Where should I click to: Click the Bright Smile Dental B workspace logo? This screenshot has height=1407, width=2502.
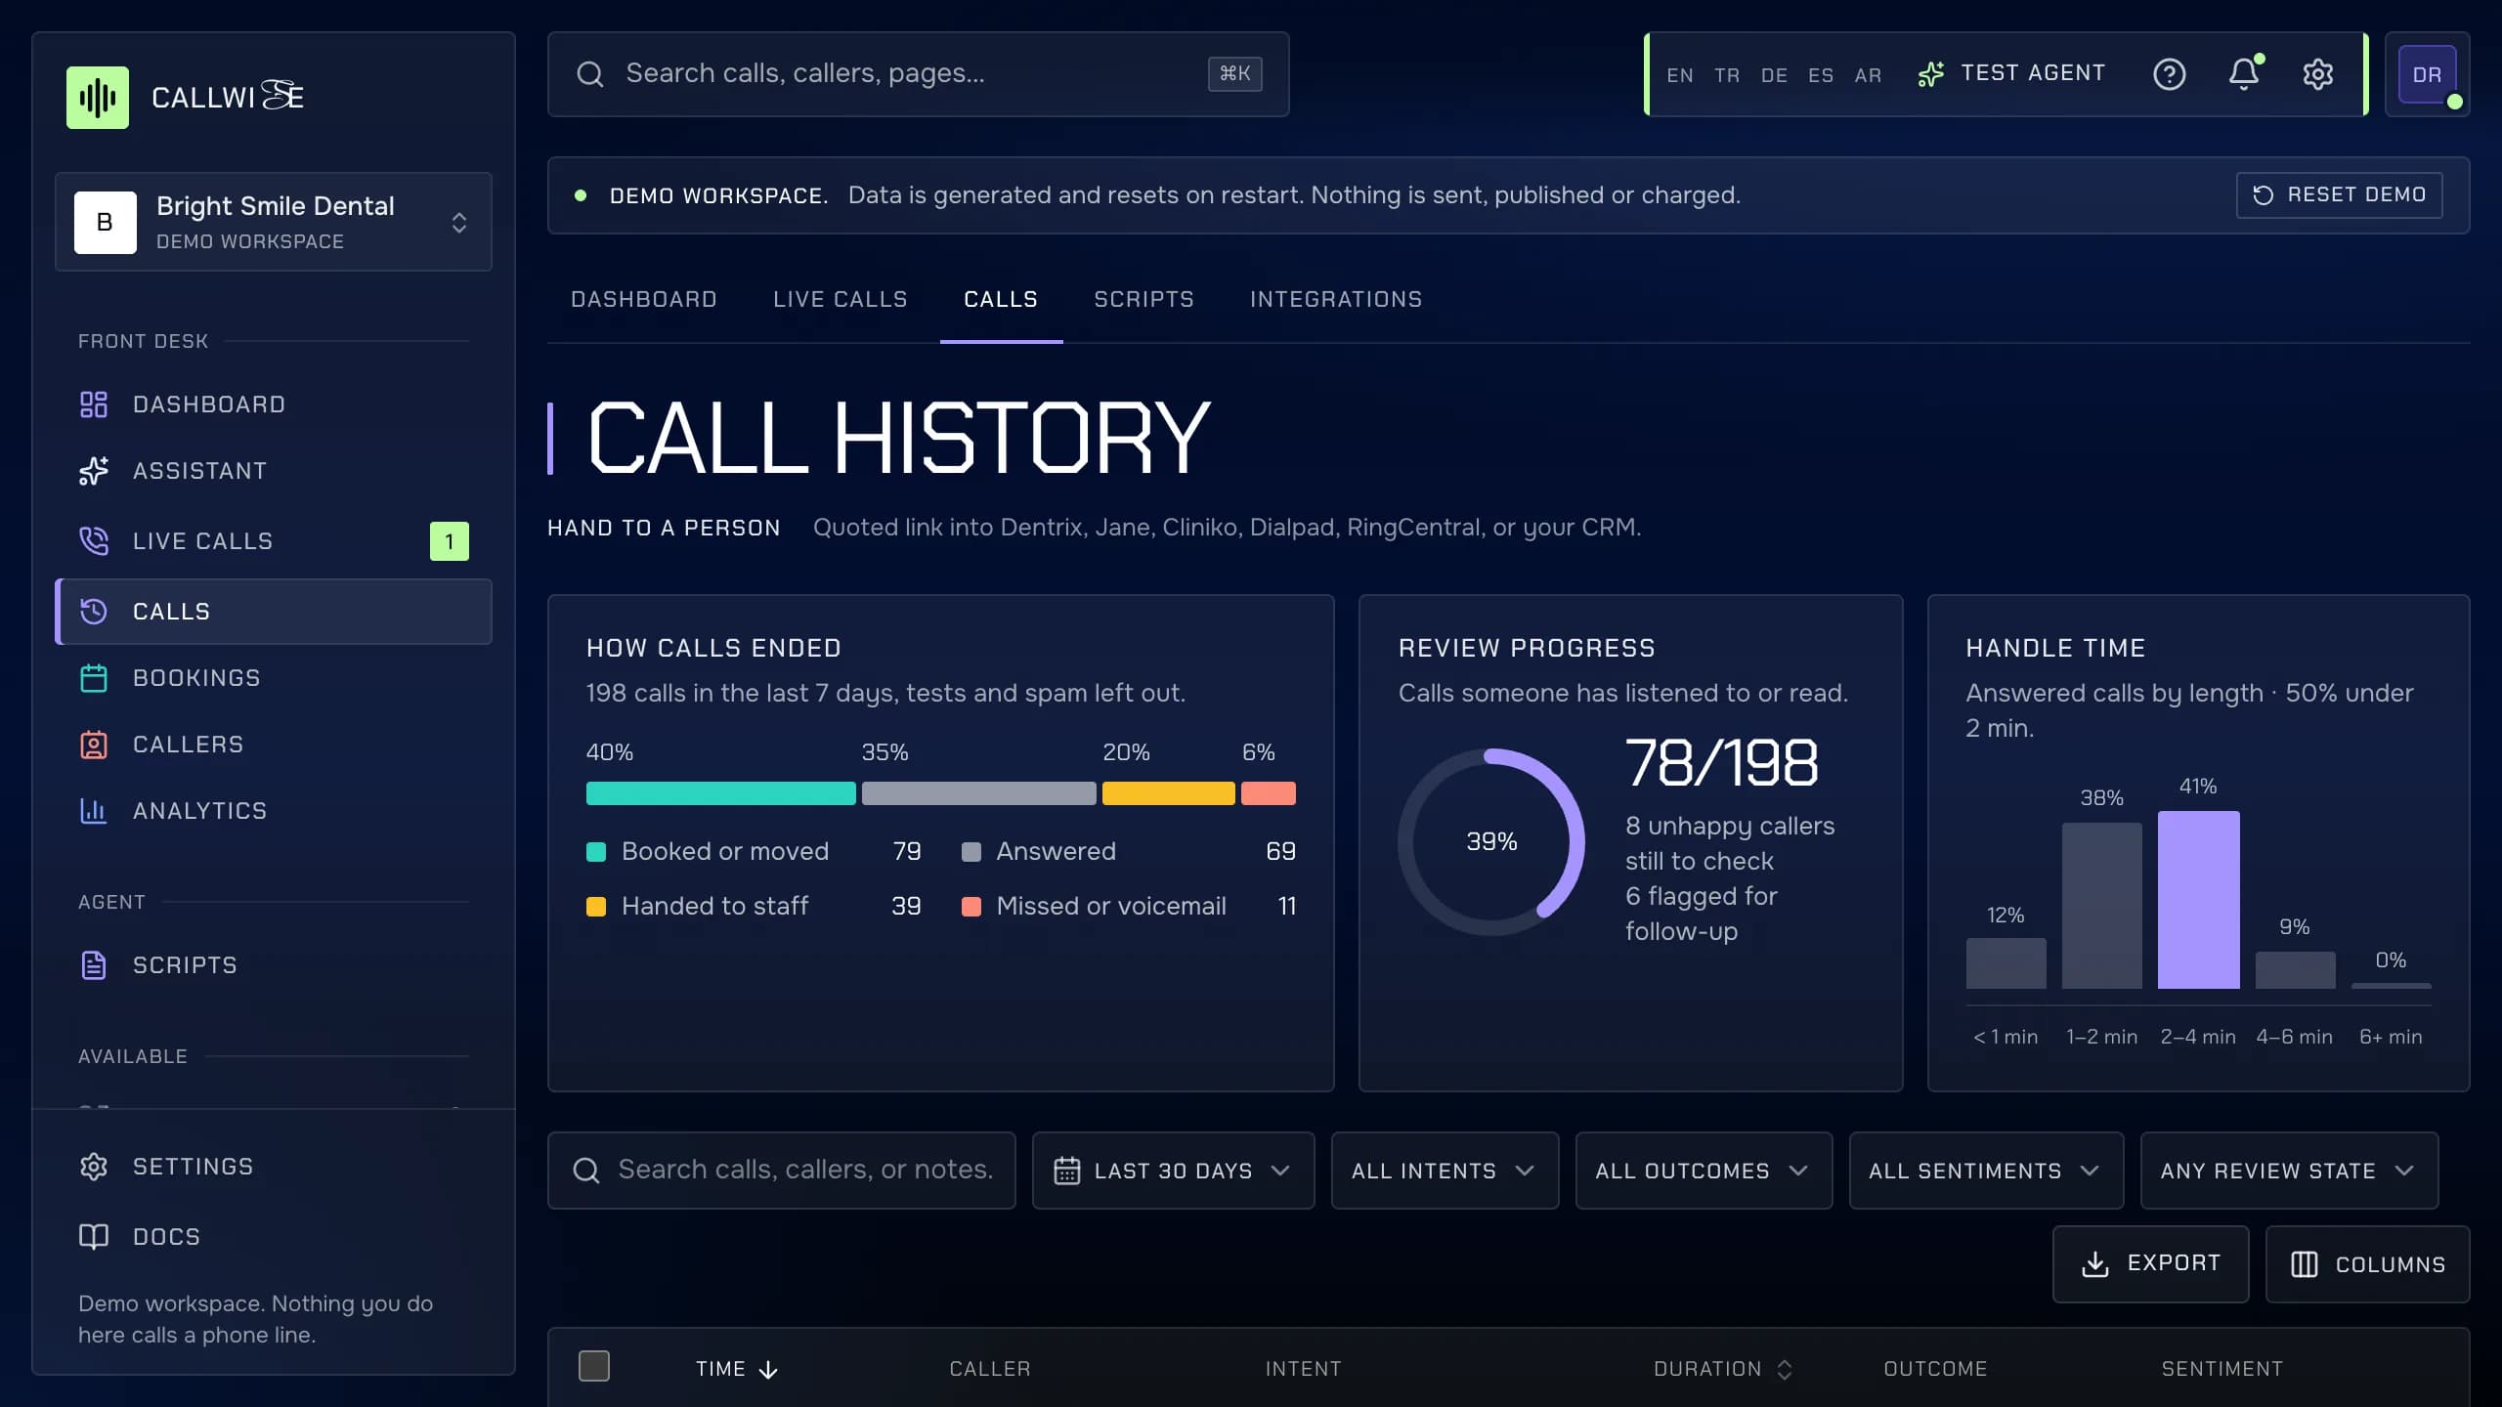pos(106,223)
